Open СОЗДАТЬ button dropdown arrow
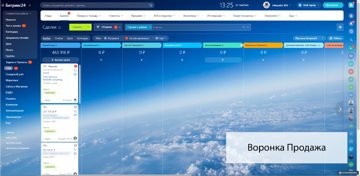The height and width of the screenshot is (176, 360). click(88, 27)
